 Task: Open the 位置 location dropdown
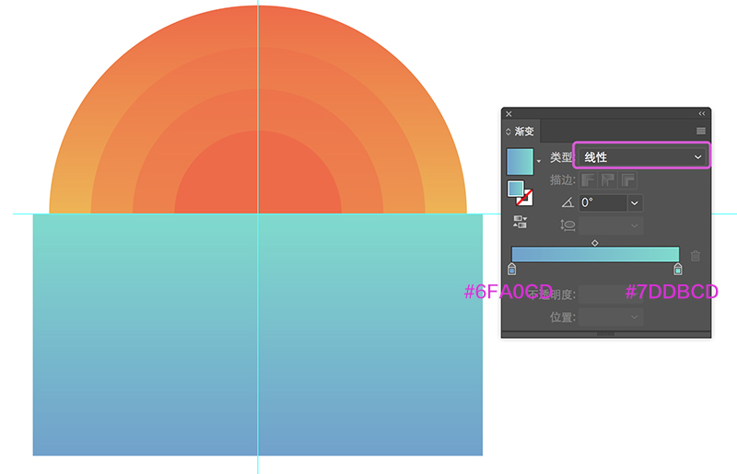(x=611, y=318)
